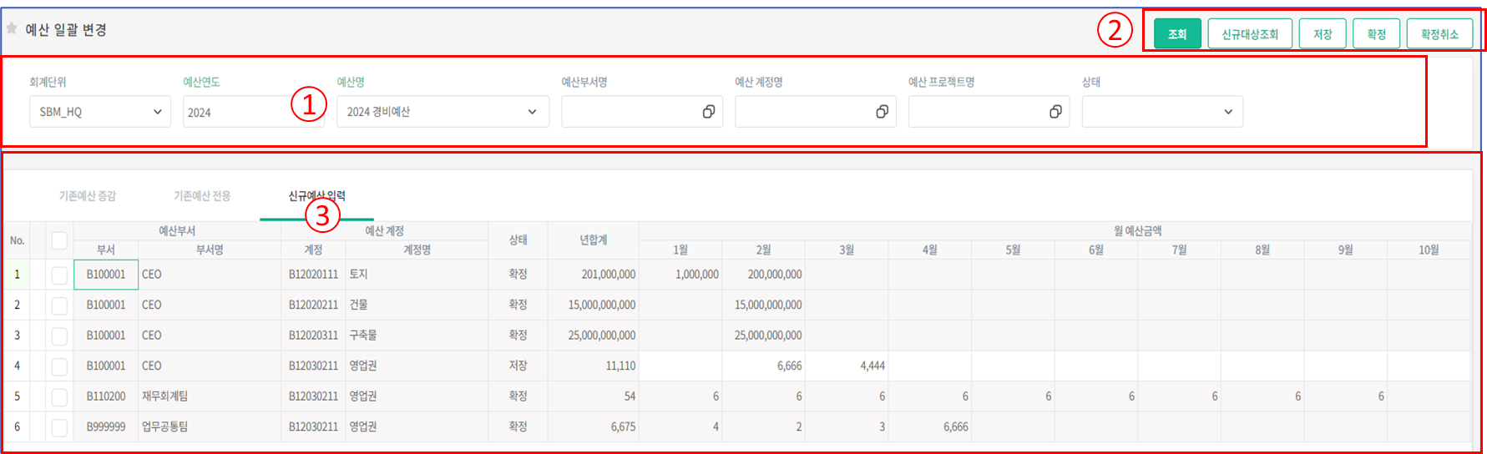Open the 예산 계정명 lookup popup icon
Screen dimensions: 1487x454
[882, 112]
